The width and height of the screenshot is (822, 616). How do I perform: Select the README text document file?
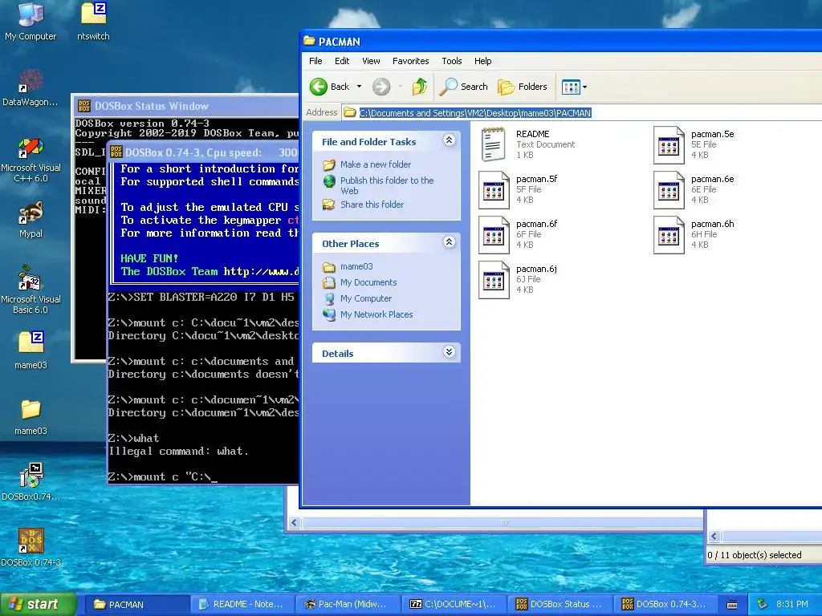528,144
